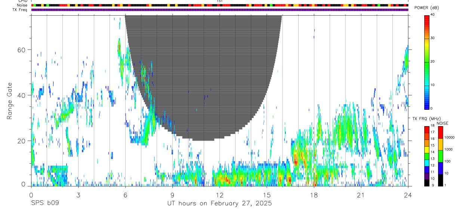Click the x-axis tick label '6'
The image size is (459, 211).
tap(125, 195)
